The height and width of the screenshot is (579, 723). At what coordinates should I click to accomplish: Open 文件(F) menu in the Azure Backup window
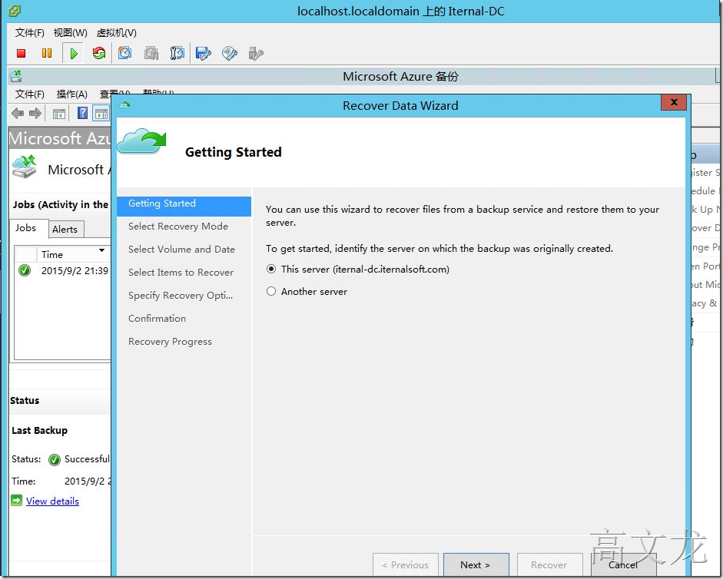pyautogui.click(x=29, y=94)
